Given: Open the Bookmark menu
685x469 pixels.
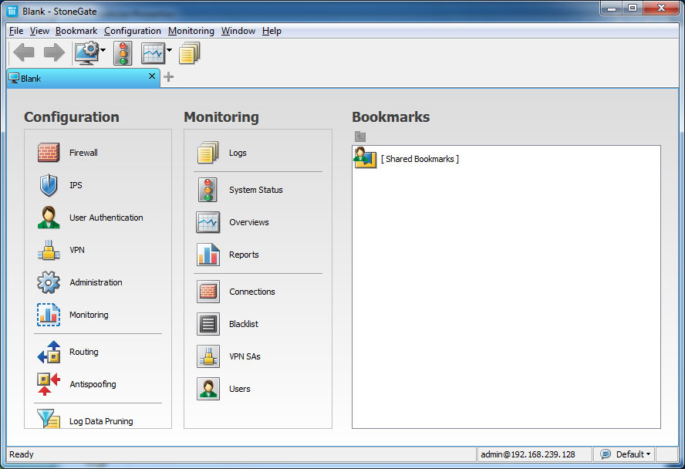Looking at the screenshot, I should (76, 31).
